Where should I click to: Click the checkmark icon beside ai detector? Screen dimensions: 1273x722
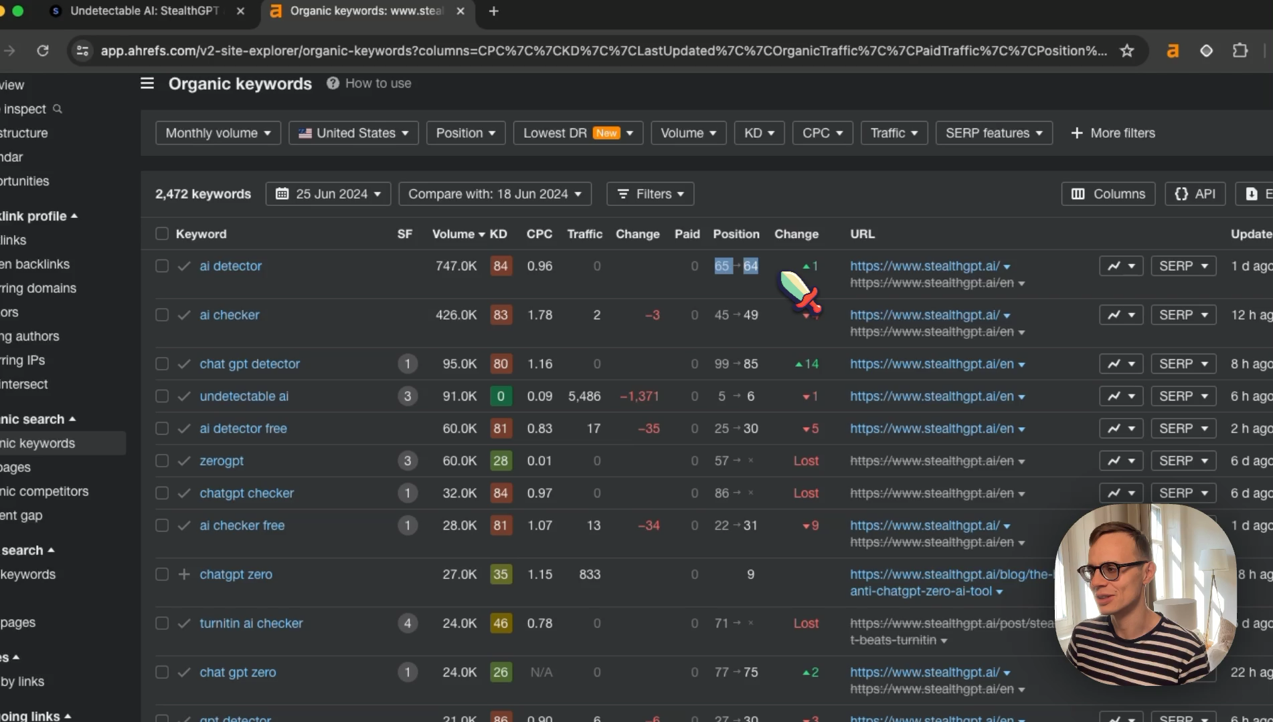click(184, 266)
